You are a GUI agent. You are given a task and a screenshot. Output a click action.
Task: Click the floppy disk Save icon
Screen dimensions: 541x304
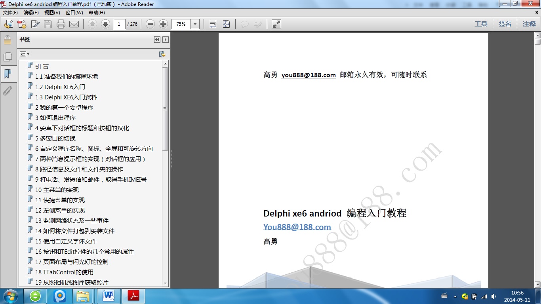point(48,24)
